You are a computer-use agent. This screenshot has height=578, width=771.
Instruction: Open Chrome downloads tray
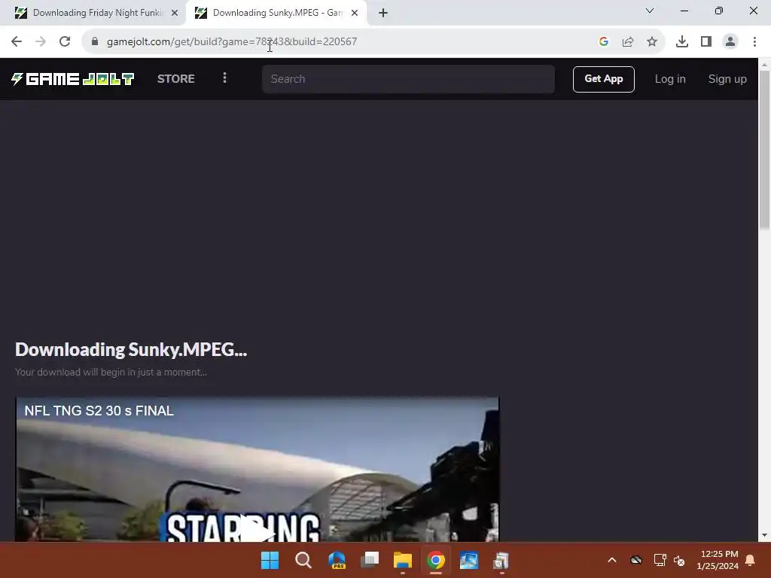tap(682, 42)
